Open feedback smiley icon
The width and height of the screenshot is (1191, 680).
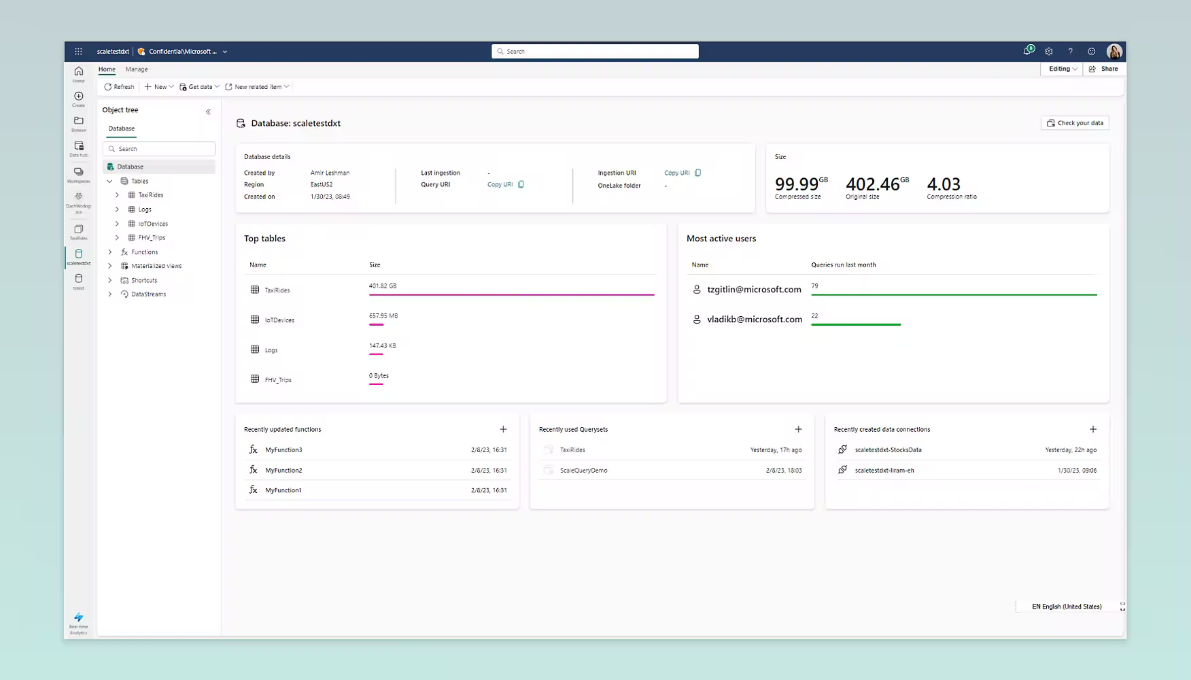(x=1092, y=51)
